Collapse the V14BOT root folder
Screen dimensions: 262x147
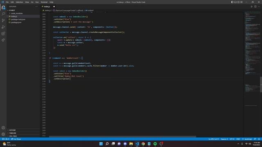(x=12, y=10)
